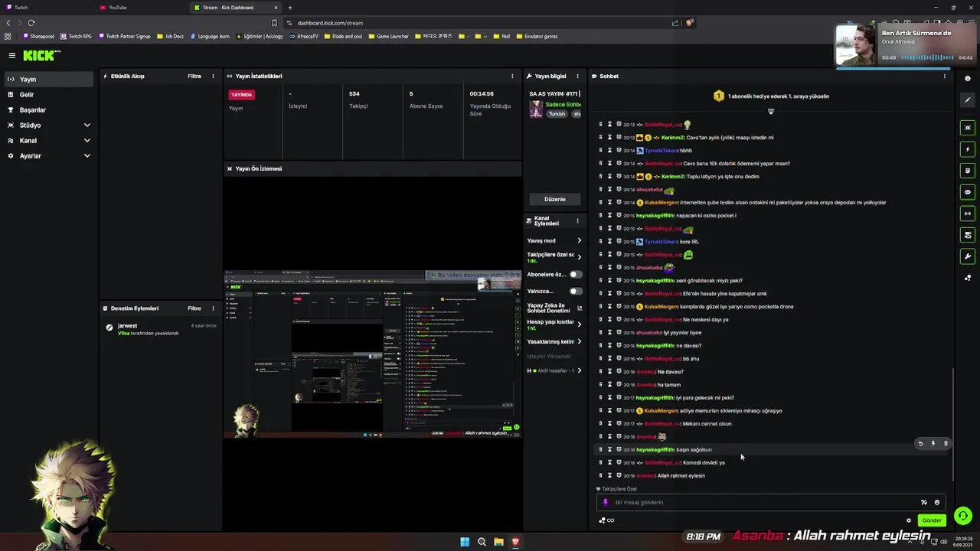Open File Explorer from taskbar
This screenshot has width=980, height=551.
click(498, 542)
